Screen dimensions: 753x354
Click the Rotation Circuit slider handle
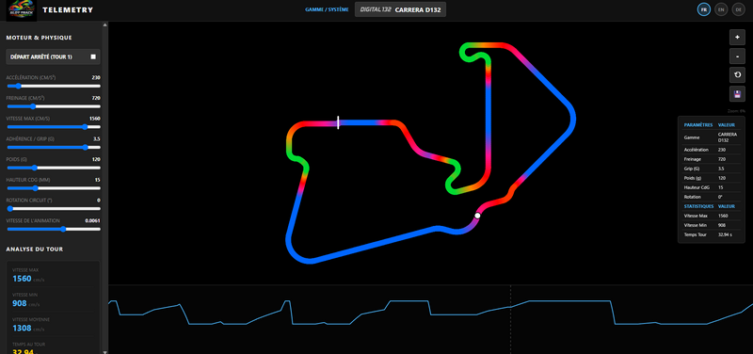[9, 209]
